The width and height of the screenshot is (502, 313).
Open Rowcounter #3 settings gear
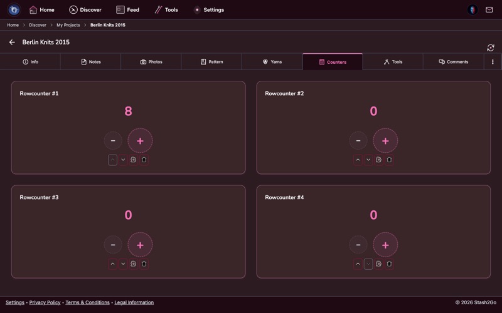(134, 264)
